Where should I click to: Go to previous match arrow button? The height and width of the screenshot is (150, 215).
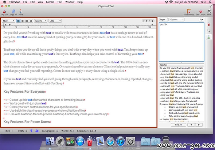(191, 125)
